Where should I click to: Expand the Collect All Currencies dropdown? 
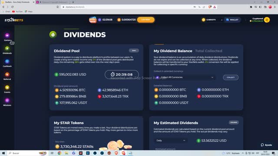point(185,77)
